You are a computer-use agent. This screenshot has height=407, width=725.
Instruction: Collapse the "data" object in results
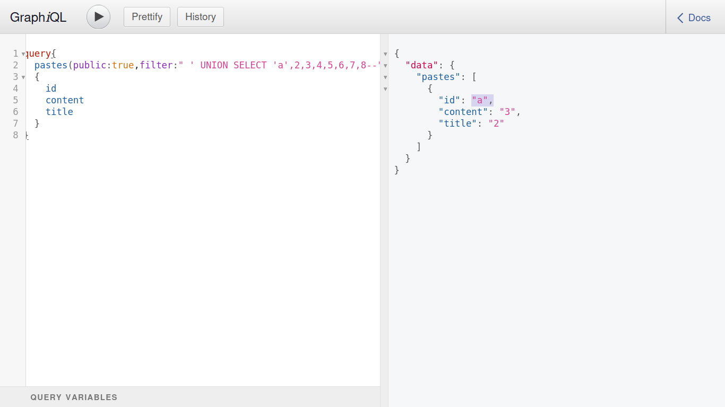385,66
